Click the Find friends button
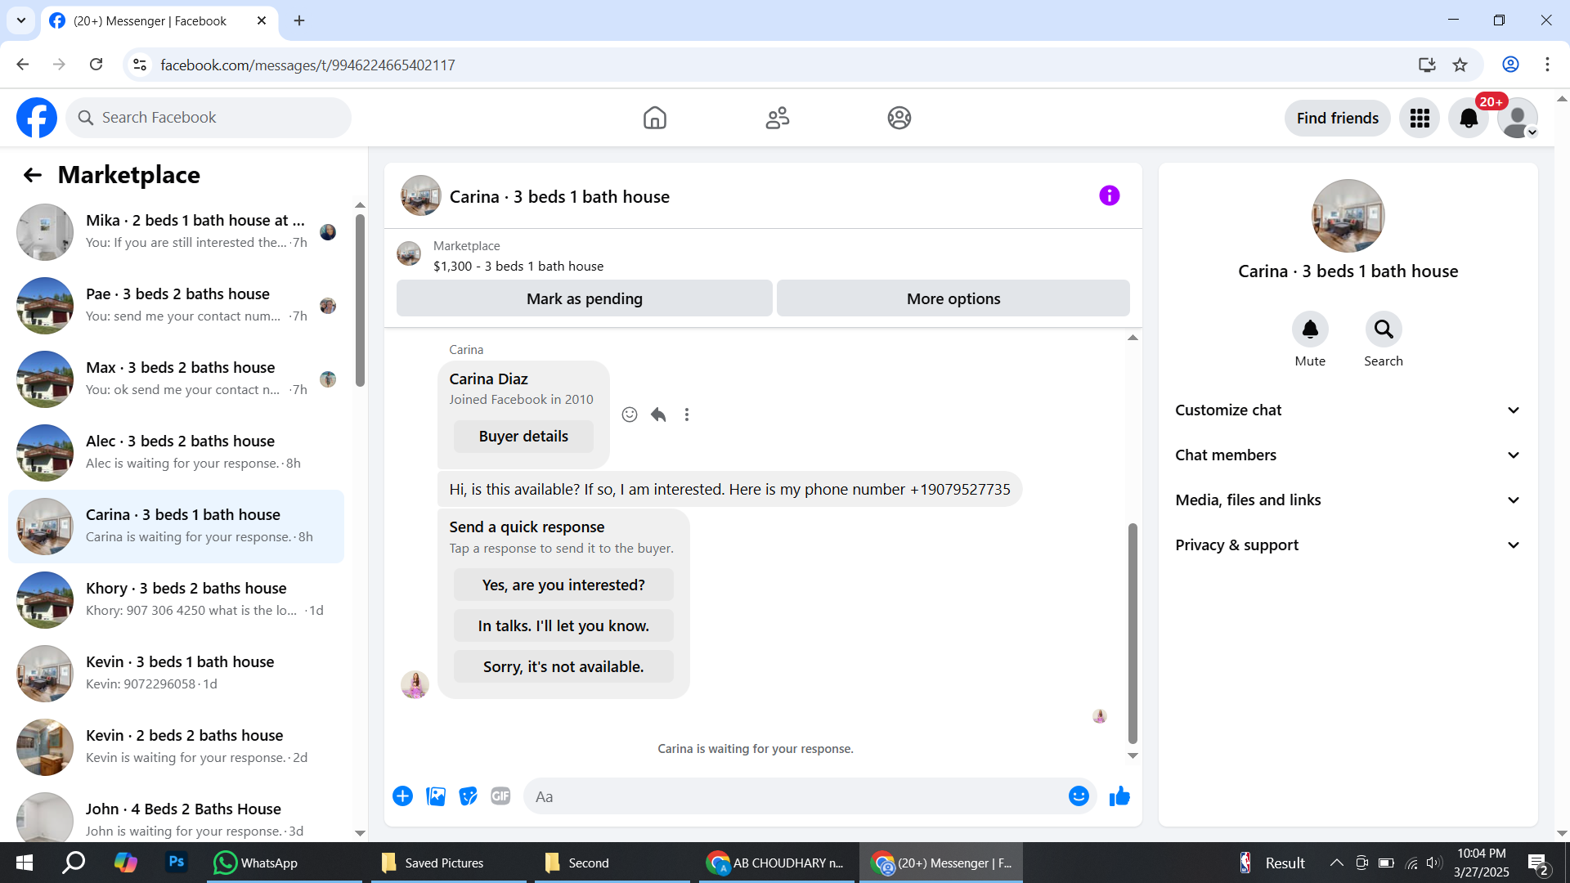1570x883 pixels. (1337, 118)
